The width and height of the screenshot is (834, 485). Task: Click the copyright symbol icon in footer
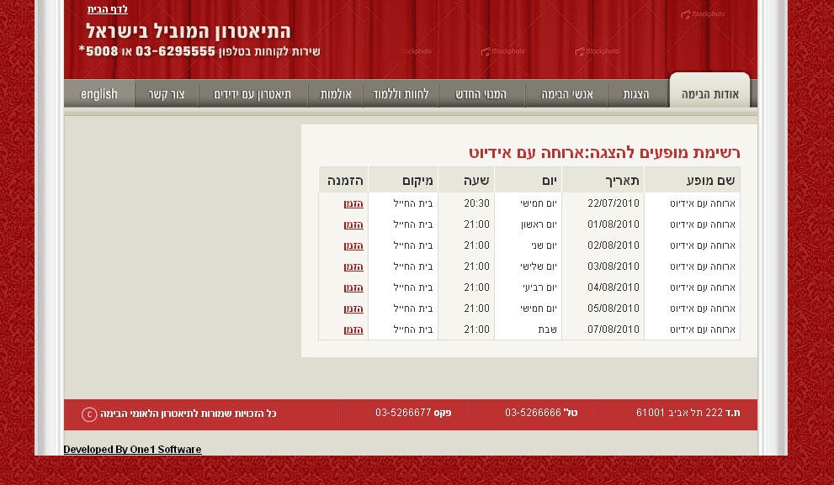pyautogui.click(x=89, y=414)
